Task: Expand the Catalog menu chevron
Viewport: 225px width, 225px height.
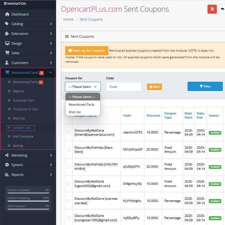Action: pos(51,24)
